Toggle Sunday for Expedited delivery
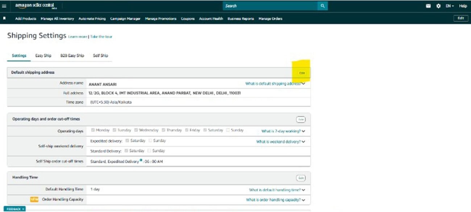Screen dimensions: 471x212 click(151, 141)
